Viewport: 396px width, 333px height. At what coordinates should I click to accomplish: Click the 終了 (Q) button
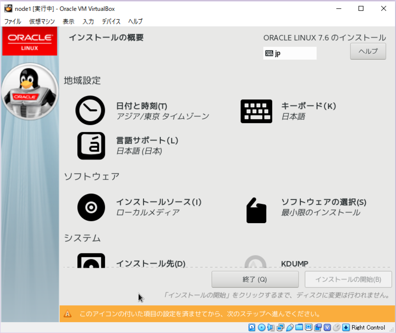click(255, 279)
